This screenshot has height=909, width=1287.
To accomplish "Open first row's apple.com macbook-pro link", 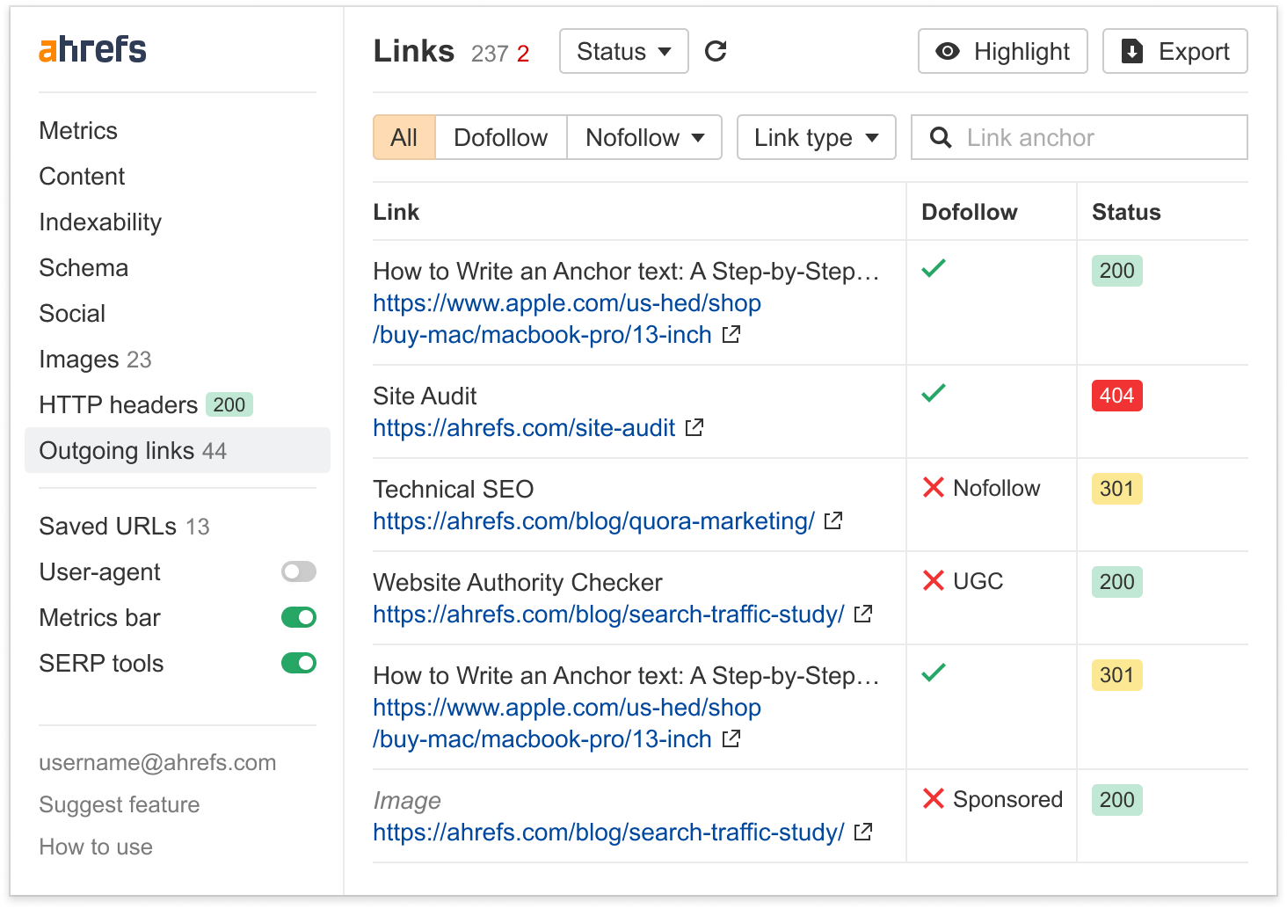I will [567, 318].
